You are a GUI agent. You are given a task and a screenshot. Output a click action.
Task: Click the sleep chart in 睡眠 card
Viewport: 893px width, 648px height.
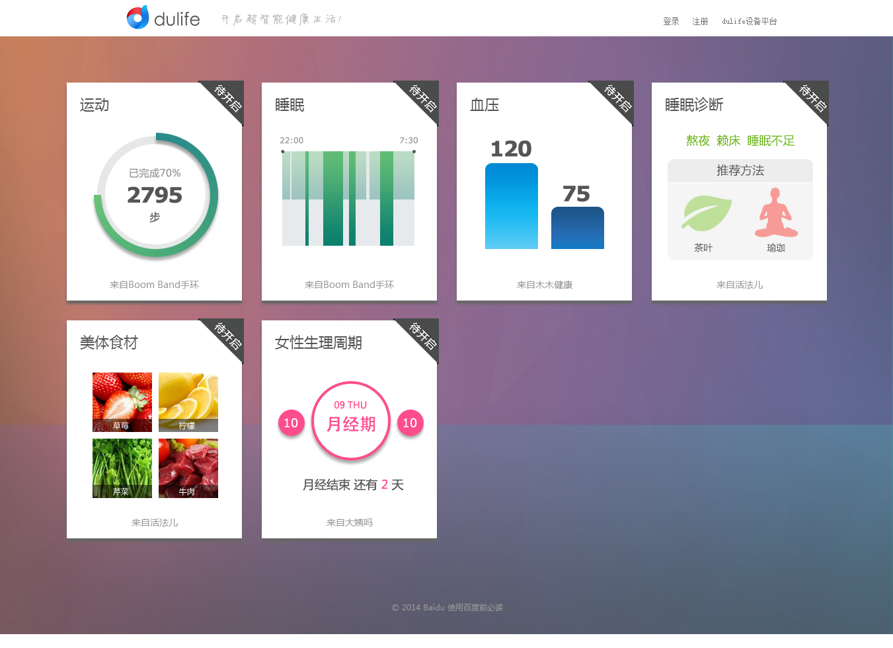348,198
